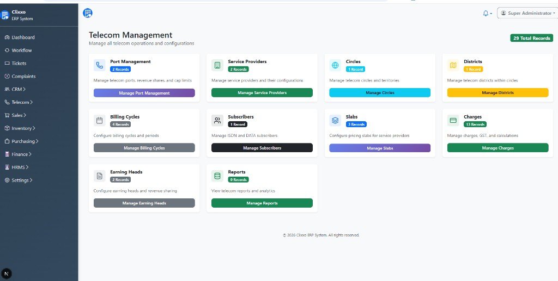Click the Charges credit card icon

click(453, 121)
